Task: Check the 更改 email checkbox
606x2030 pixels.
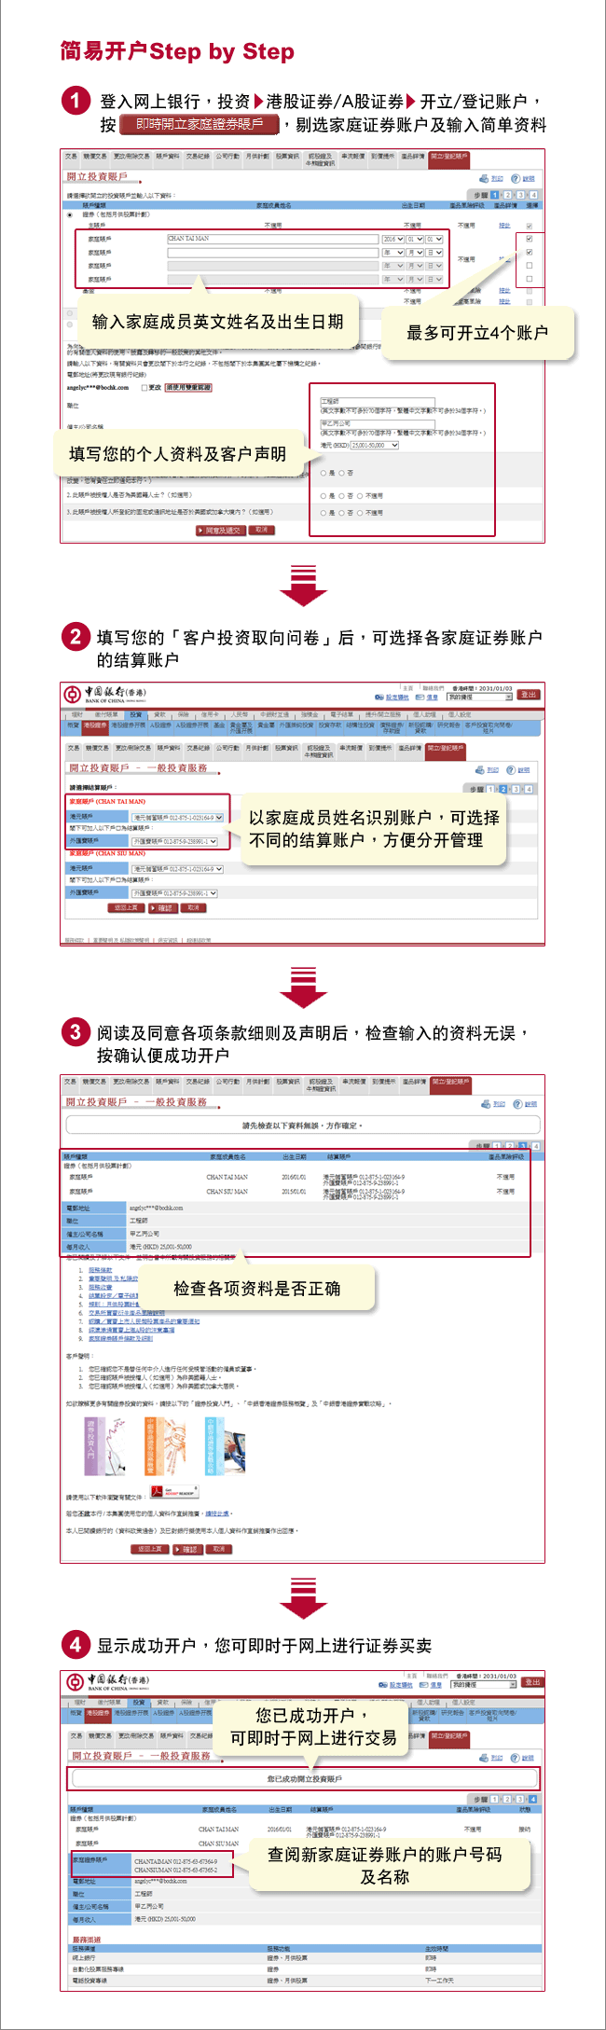Action: (145, 387)
